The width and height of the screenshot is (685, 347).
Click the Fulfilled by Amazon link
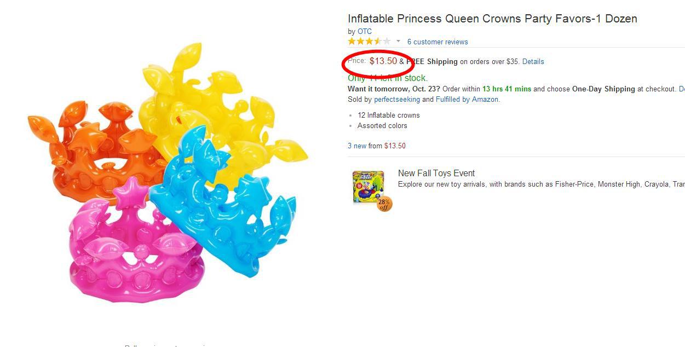467,100
